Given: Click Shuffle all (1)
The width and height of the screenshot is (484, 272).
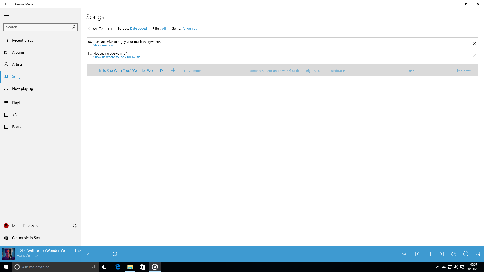Looking at the screenshot, I should point(99,29).
